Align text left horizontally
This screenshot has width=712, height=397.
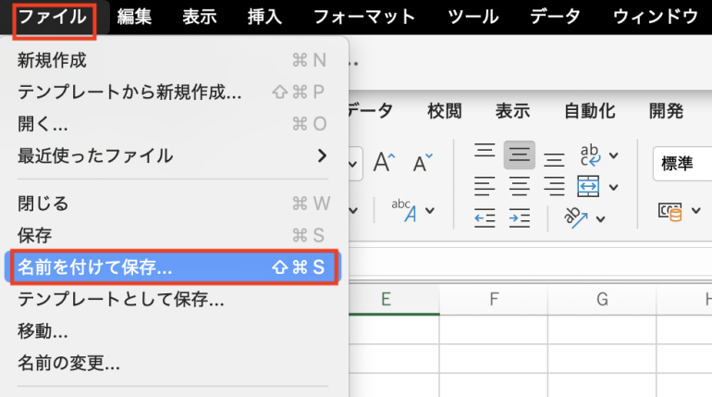(485, 186)
